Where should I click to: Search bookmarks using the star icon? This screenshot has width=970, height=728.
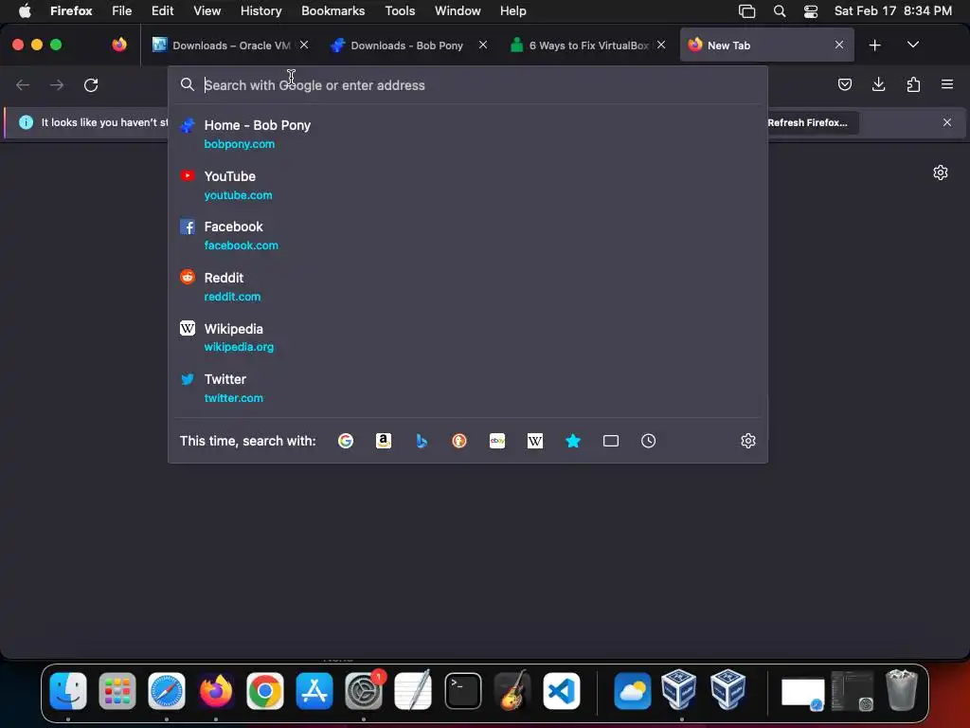pos(573,441)
